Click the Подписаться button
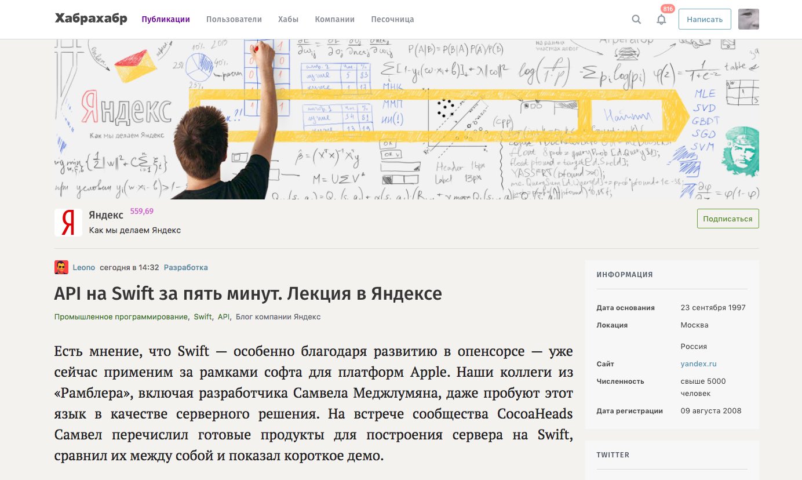The image size is (802, 480). [x=728, y=219]
